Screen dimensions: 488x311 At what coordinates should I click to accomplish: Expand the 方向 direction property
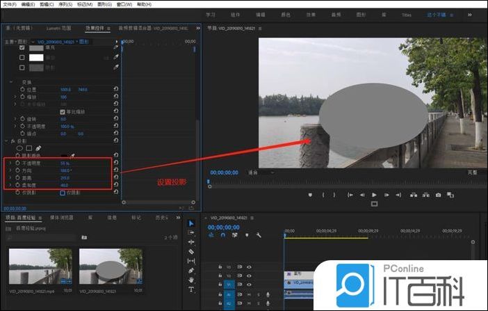[x=10, y=170]
